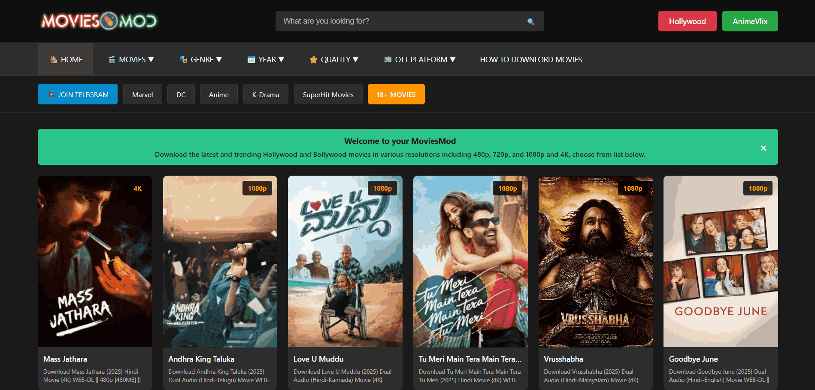Click the MoviesMod logo
Viewport: 815px width, 390px height.
click(99, 21)
